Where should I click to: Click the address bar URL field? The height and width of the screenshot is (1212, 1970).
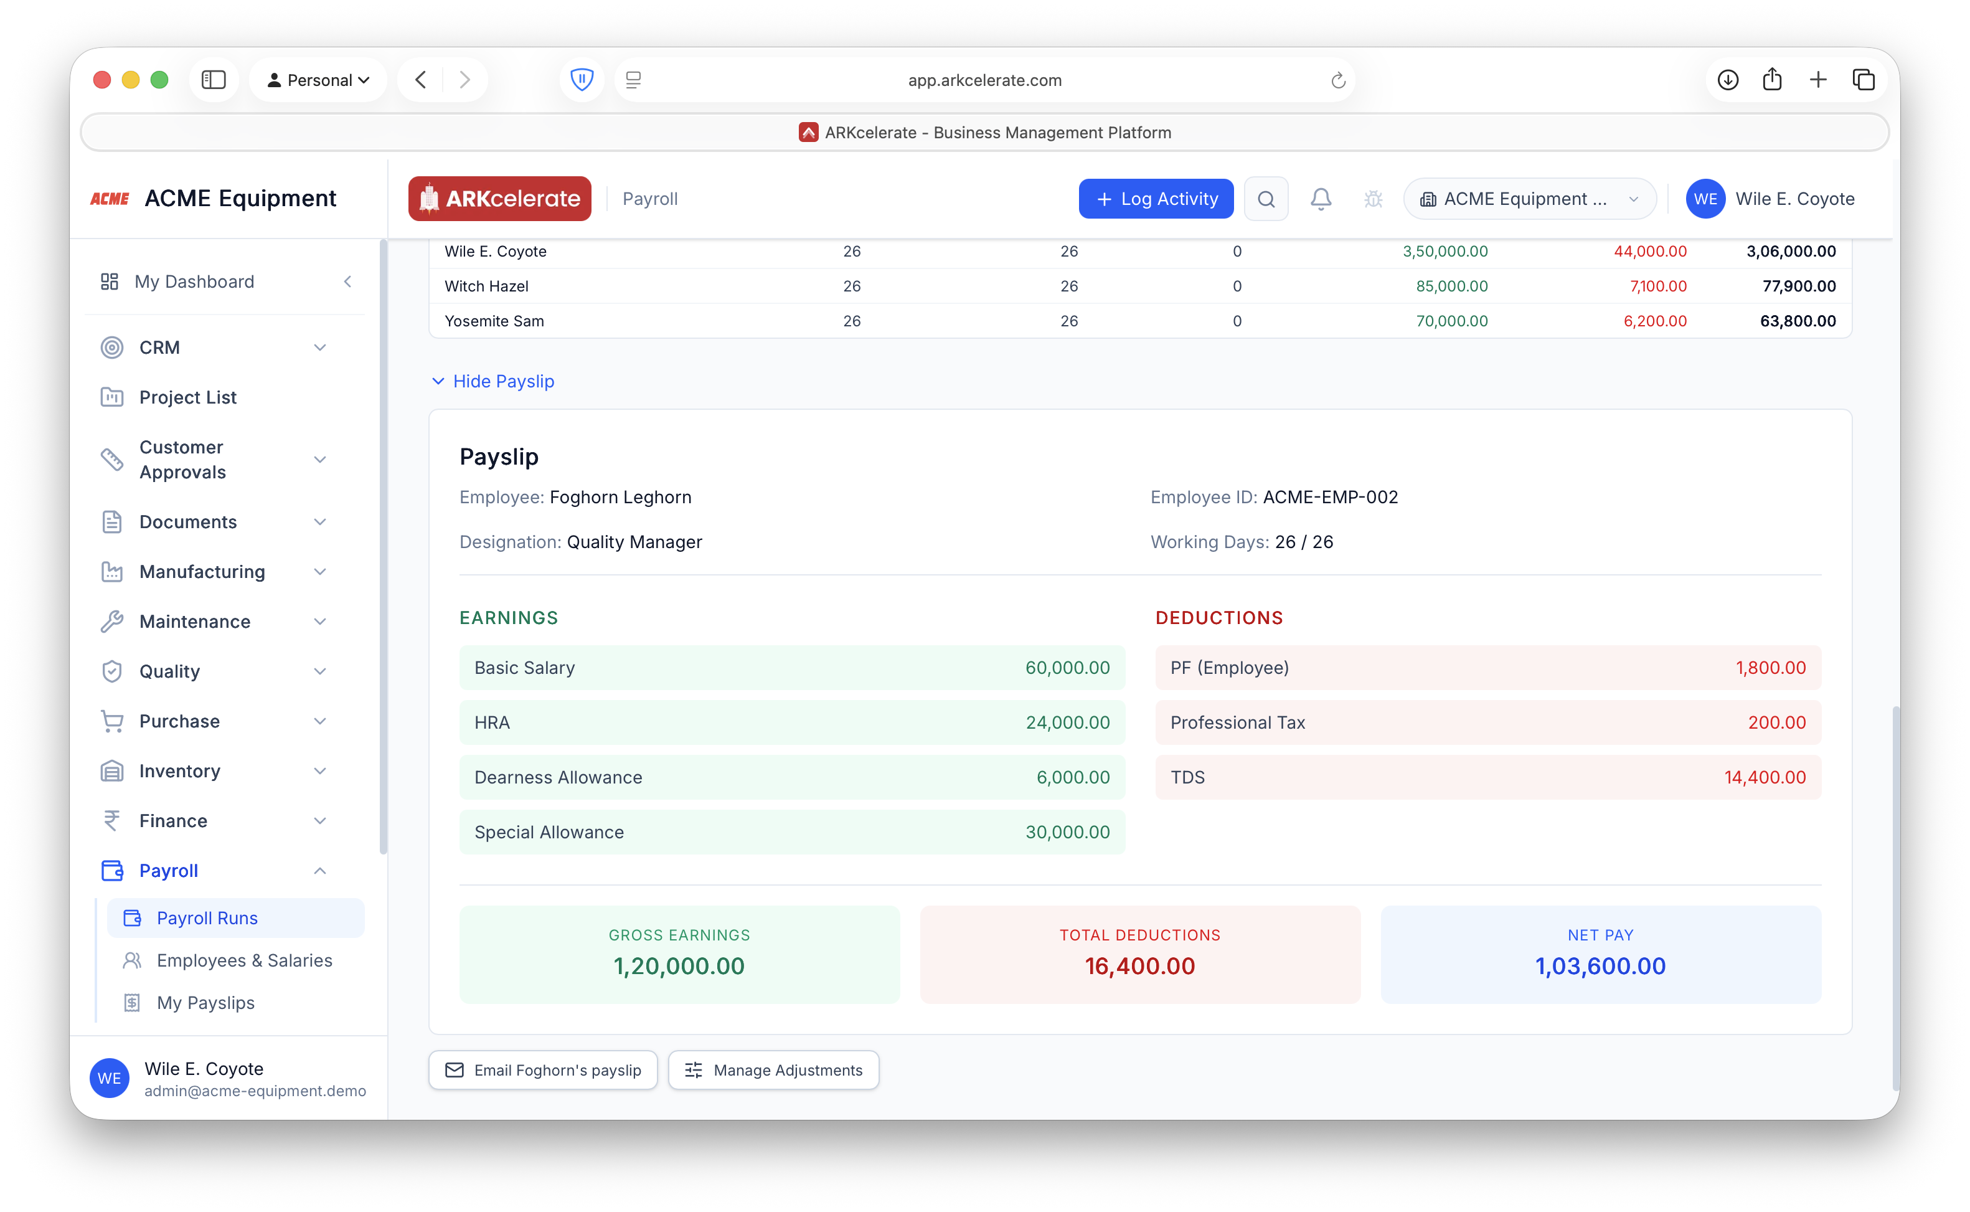pos(984,79)
